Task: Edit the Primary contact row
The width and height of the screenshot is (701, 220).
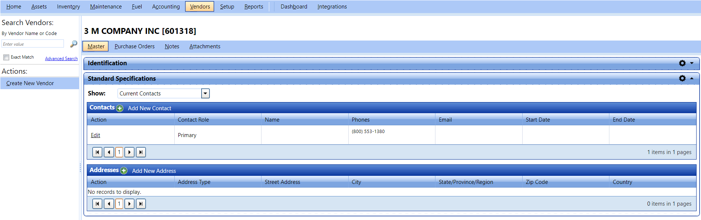Action: pos(95,135)
